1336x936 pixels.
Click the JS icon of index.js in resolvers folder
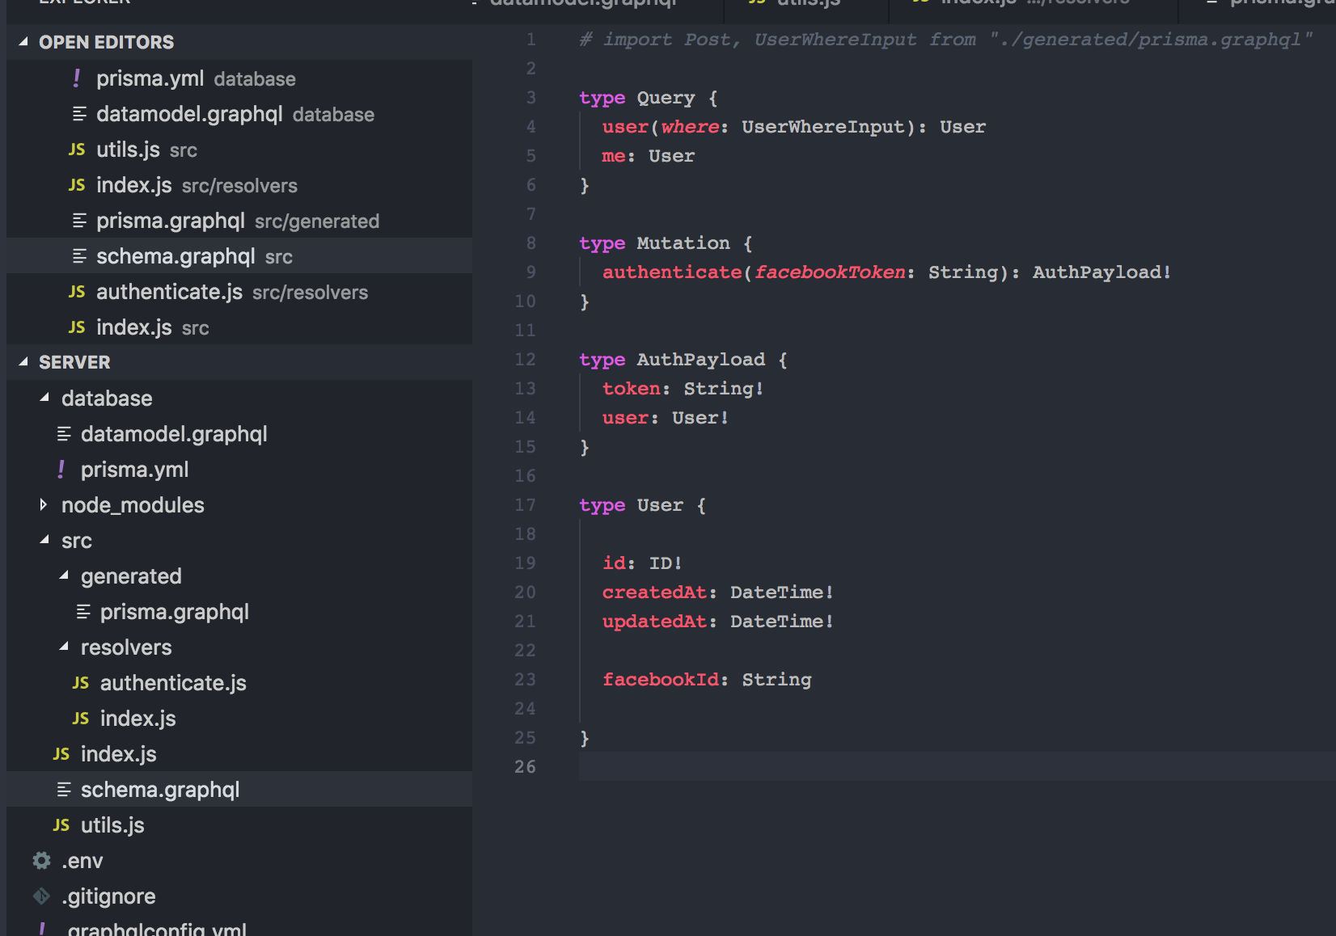(x=81, y=719)
